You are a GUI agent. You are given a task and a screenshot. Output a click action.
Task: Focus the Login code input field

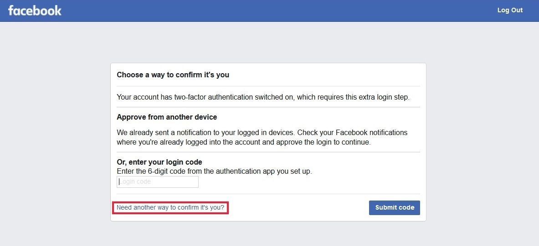(x=158, y=182)
